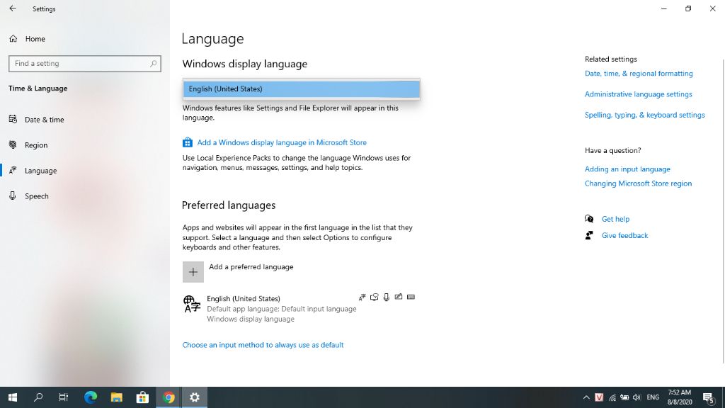Open Date & time settings
Image resolution: width=725 pixels, height=408 pixels.
[x=44, y=119]
